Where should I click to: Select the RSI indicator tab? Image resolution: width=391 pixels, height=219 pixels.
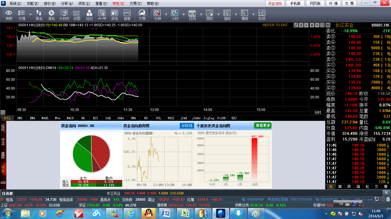click(95, 118)
